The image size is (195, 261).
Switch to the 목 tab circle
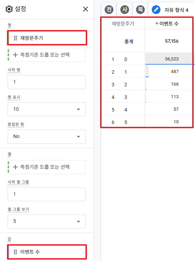[x=140, y=9]
